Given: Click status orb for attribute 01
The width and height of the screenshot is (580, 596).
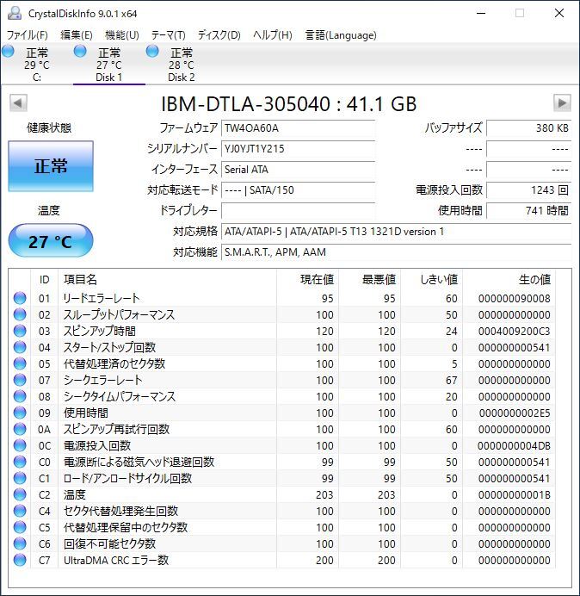Looking at the screenshot, I should [x=20, y=298].
